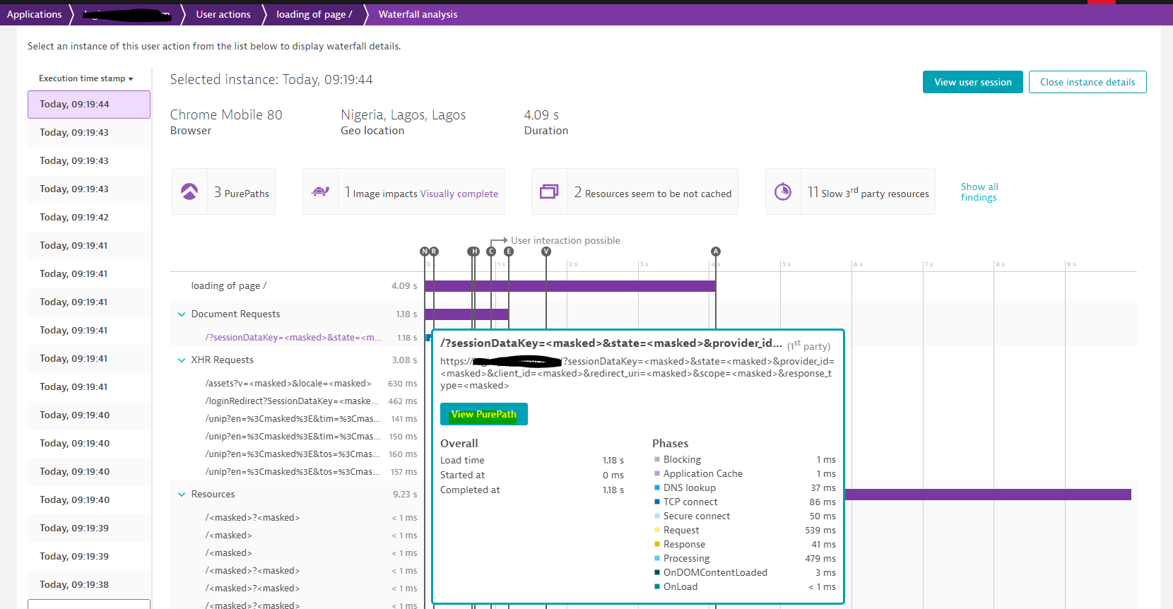Collapse the Resources section
1173x609 pixels.
(182, 495)
